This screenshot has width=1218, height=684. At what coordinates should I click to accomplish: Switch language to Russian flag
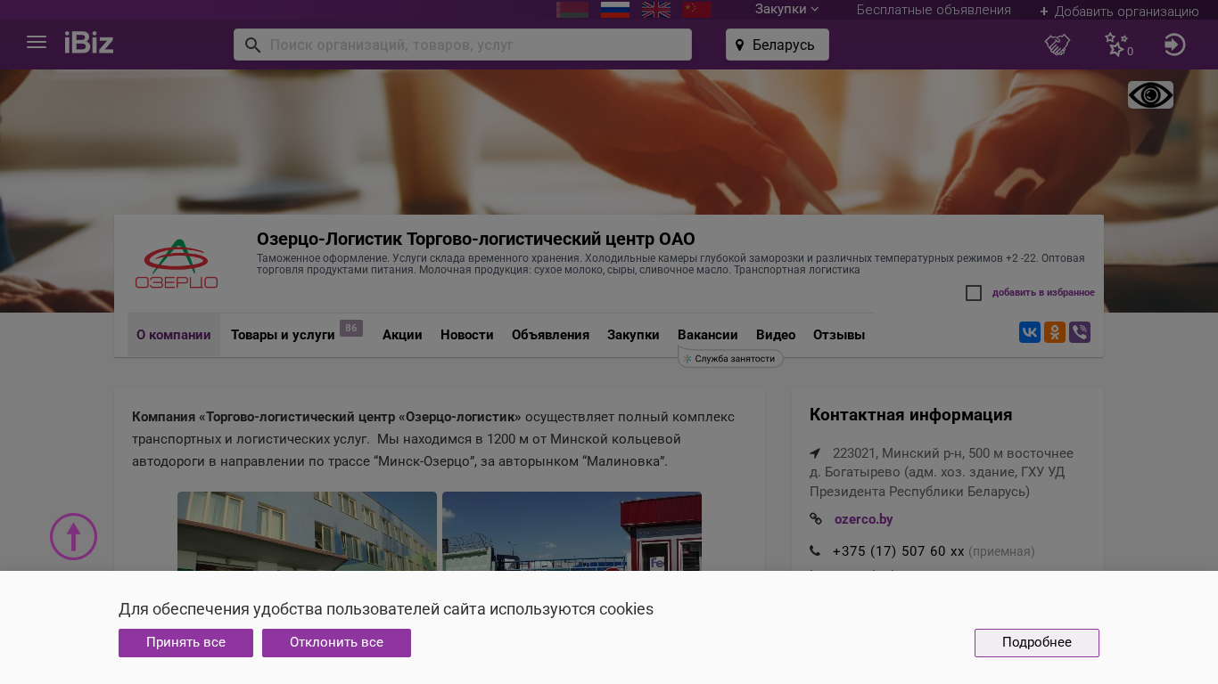(x=615, y=10)
